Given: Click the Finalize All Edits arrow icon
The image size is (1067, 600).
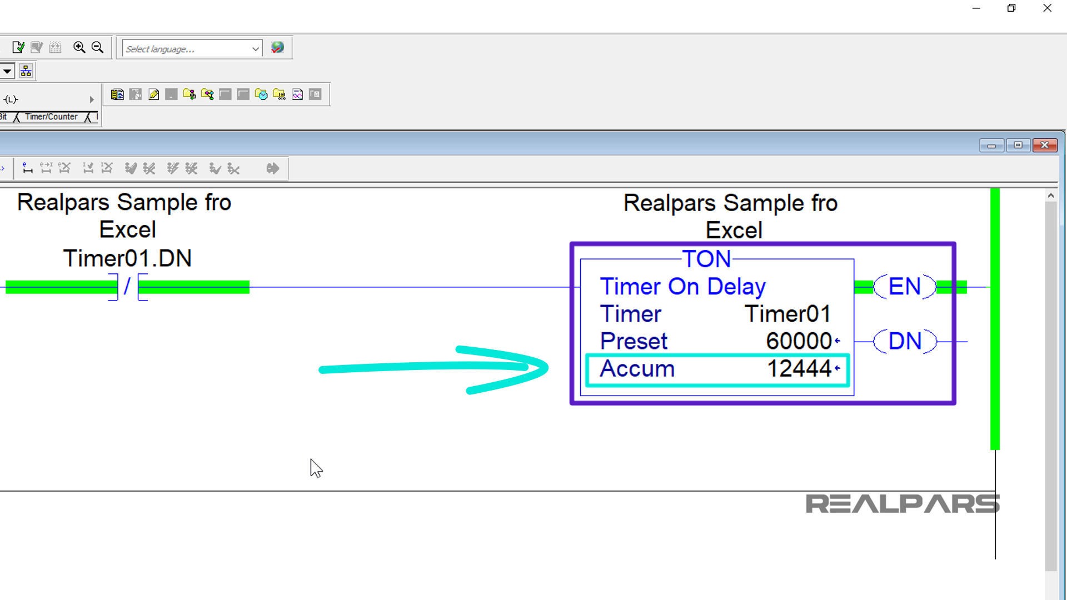Looking at the screenshot, I should [272, 168].
